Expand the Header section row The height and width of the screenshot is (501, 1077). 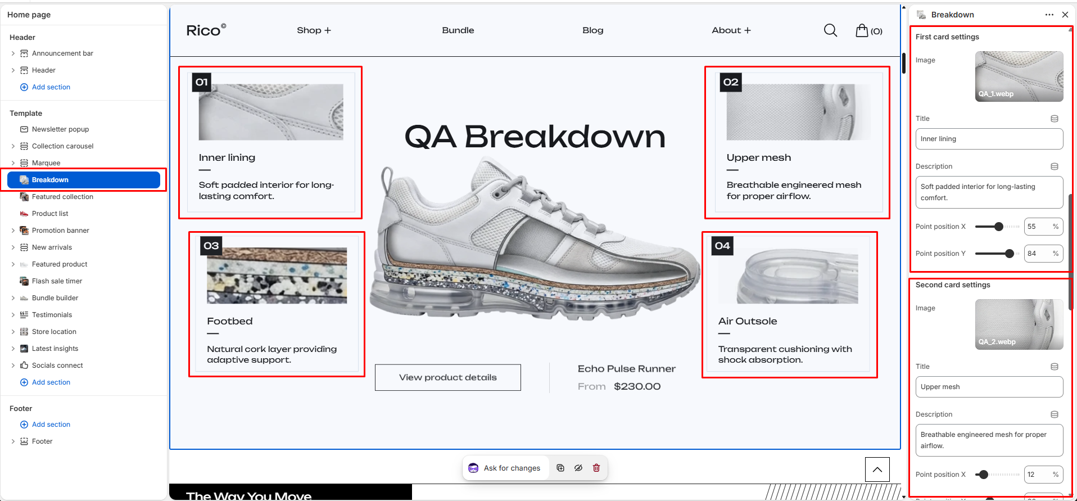pos(13,70)
